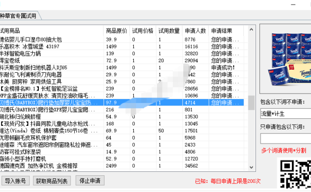Image resolution: width=311 pixels, height=192 pixels.
Task: Click the list scrollbar up arrow
Action: pyautogui.click(x=251, y=30)
